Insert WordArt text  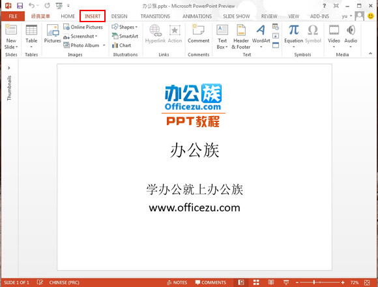[261, 36]
